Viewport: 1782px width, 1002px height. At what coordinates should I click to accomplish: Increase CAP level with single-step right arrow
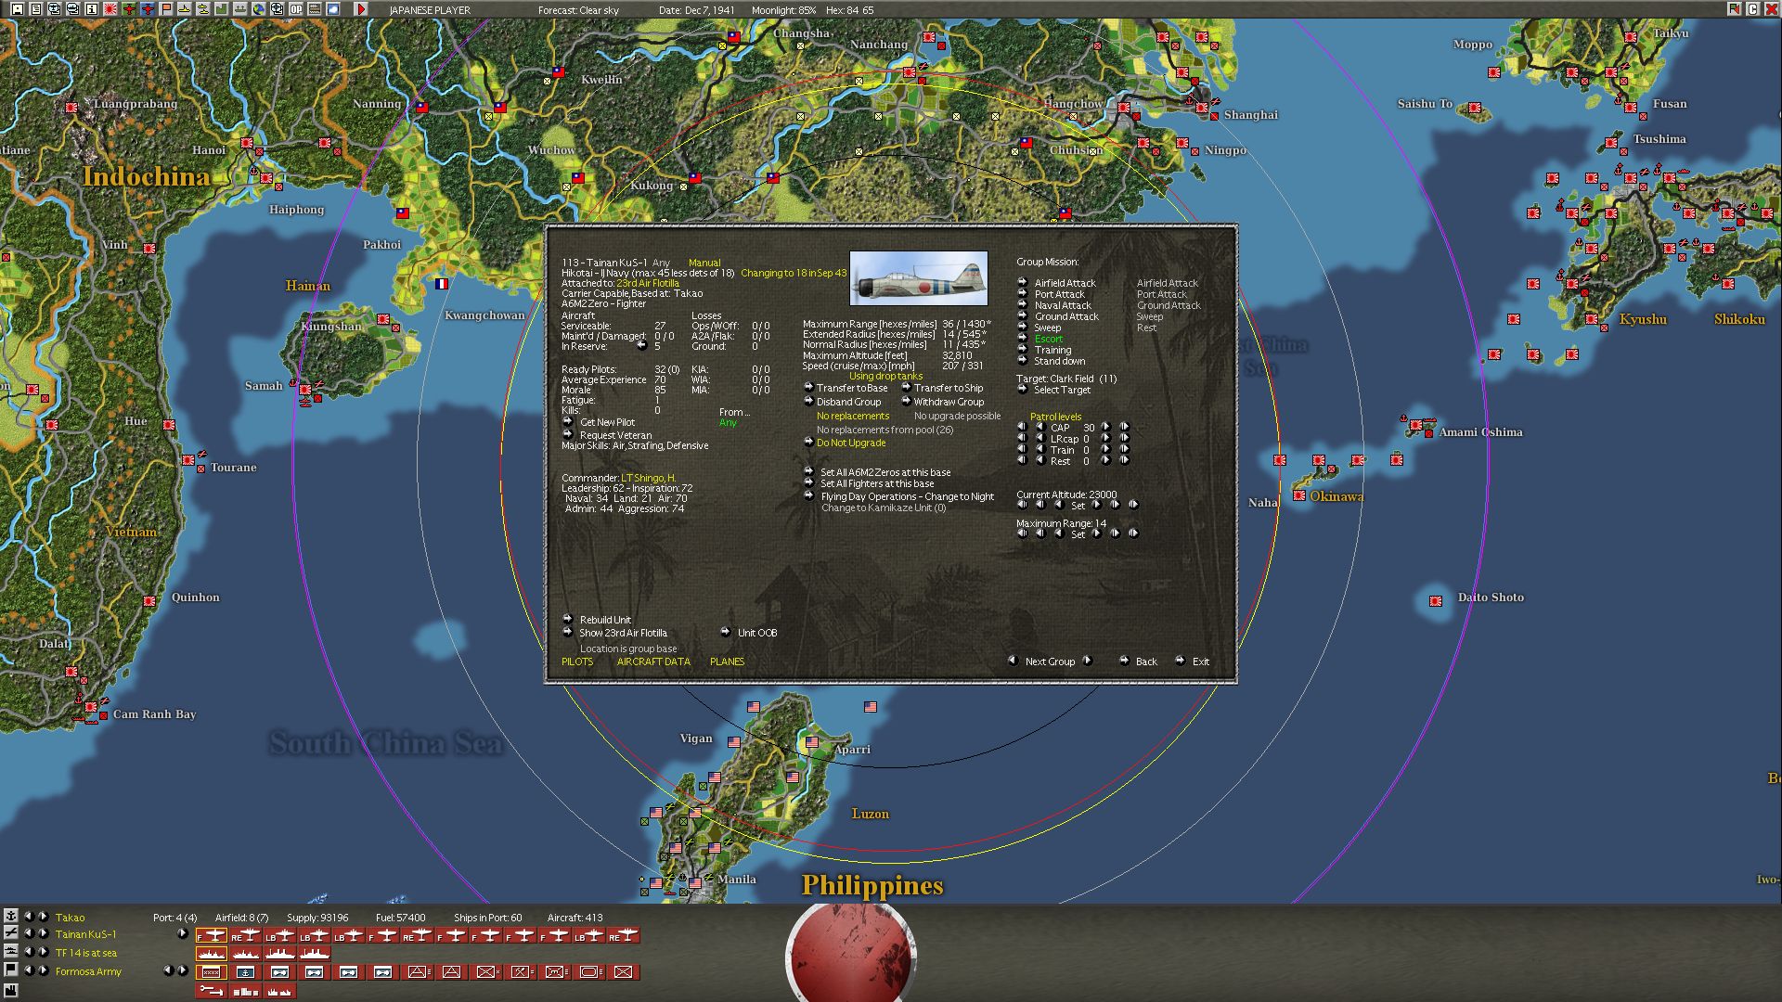[x=1105, y=427]
